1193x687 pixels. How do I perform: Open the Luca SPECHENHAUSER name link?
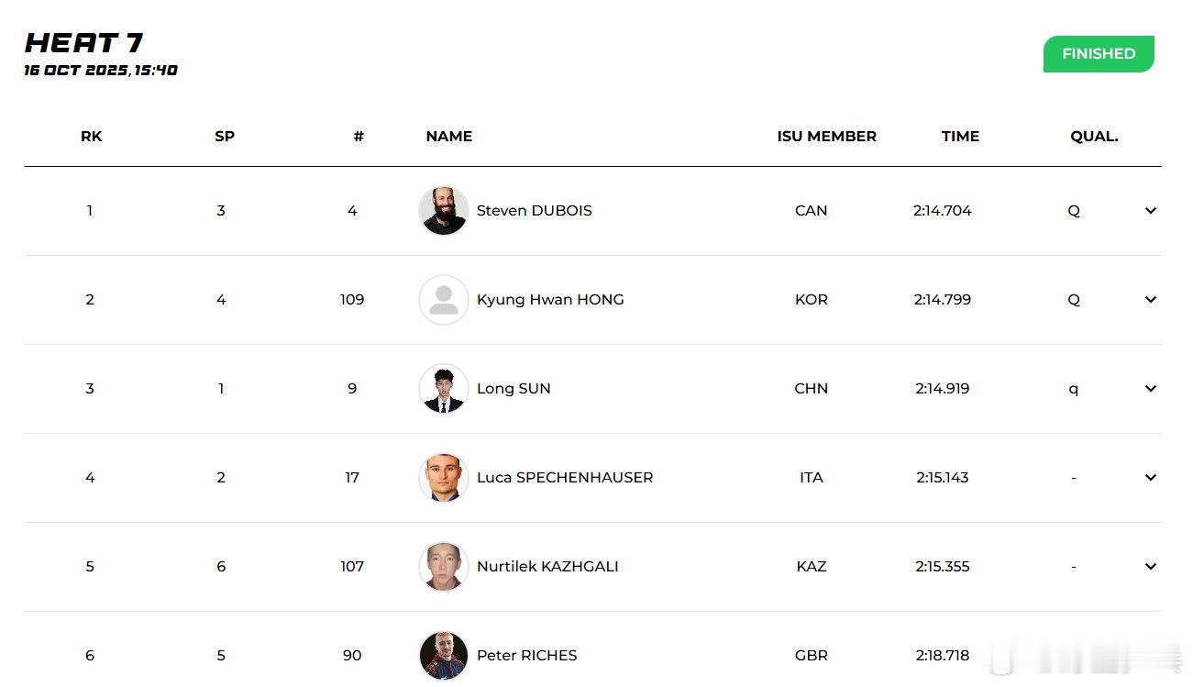click(565, 478)
